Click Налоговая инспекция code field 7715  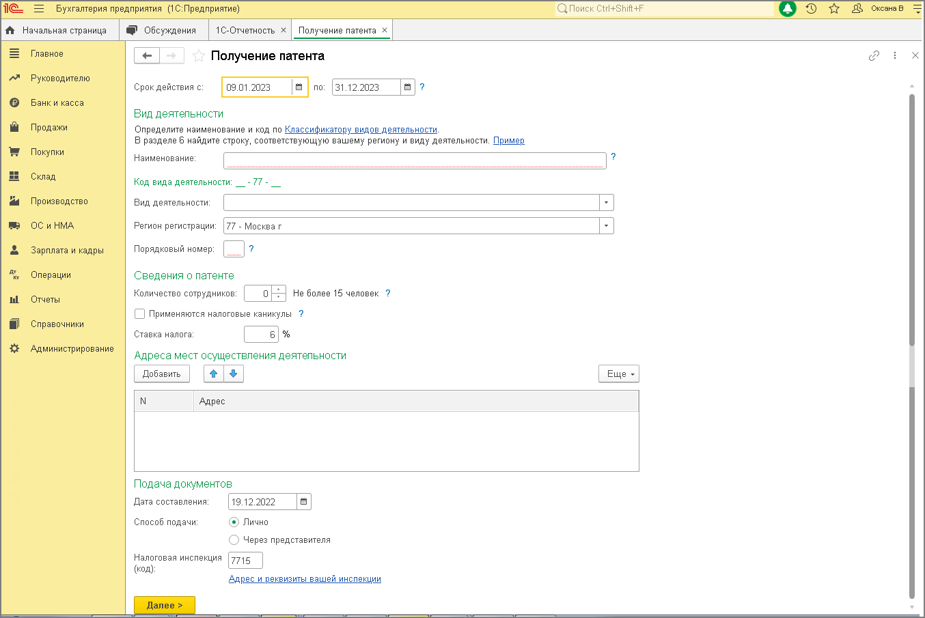(x=245, y=561)
